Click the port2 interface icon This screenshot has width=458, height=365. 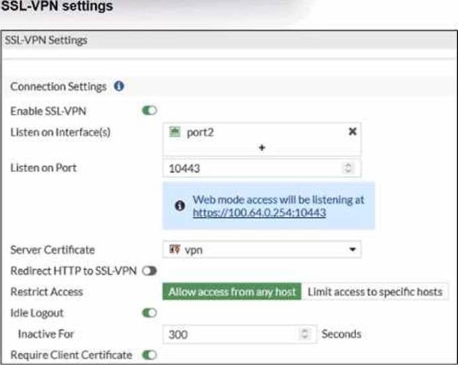[175, 132]
